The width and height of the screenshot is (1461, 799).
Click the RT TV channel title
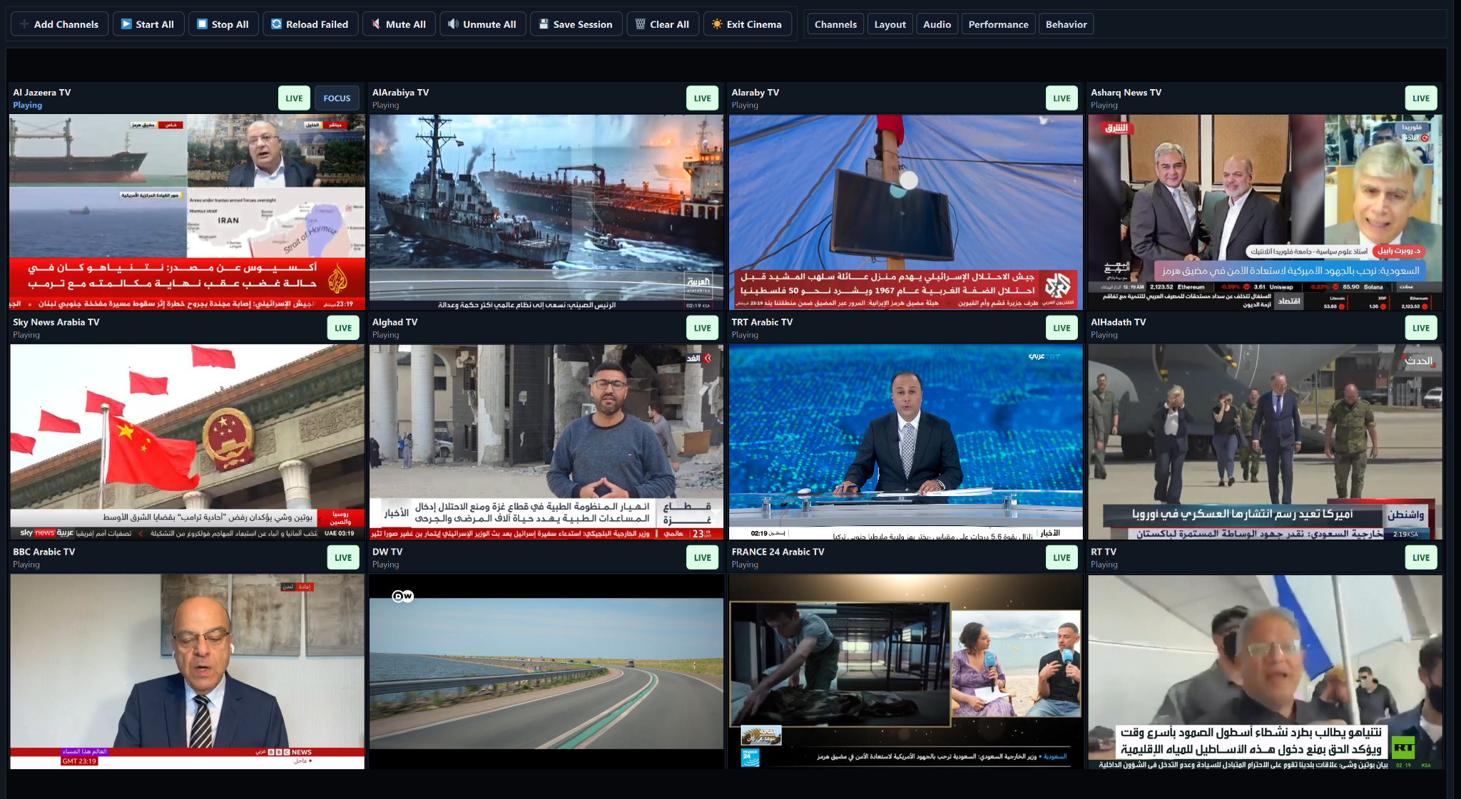(1104, 552)
